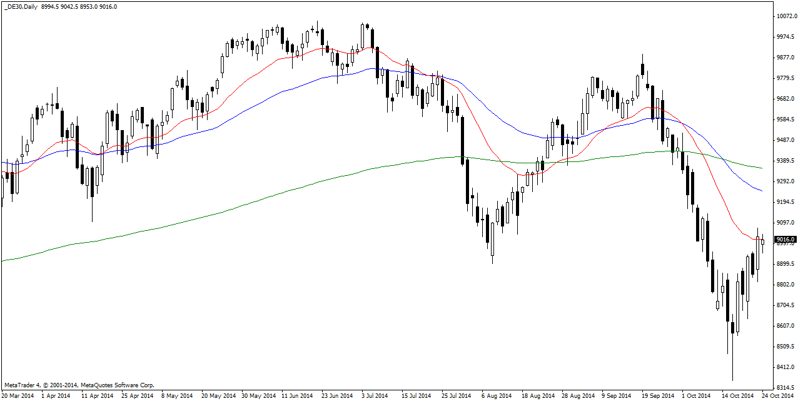
Task: Click the 9389.5 level on price scale
Action: (x=785, y=161)
